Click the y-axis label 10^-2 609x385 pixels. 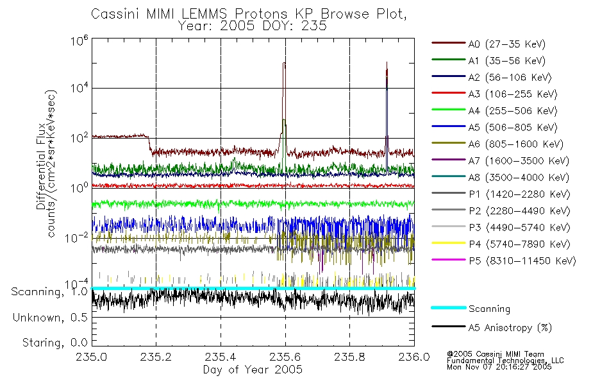coord(76,237)
